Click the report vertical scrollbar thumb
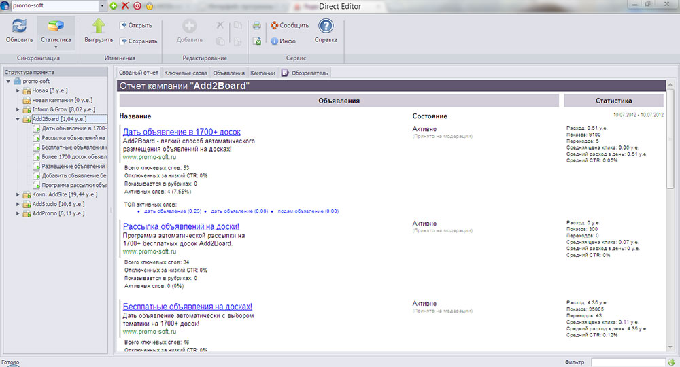The height and width of the screenshot is (367, 680). (x=670, y=139)
